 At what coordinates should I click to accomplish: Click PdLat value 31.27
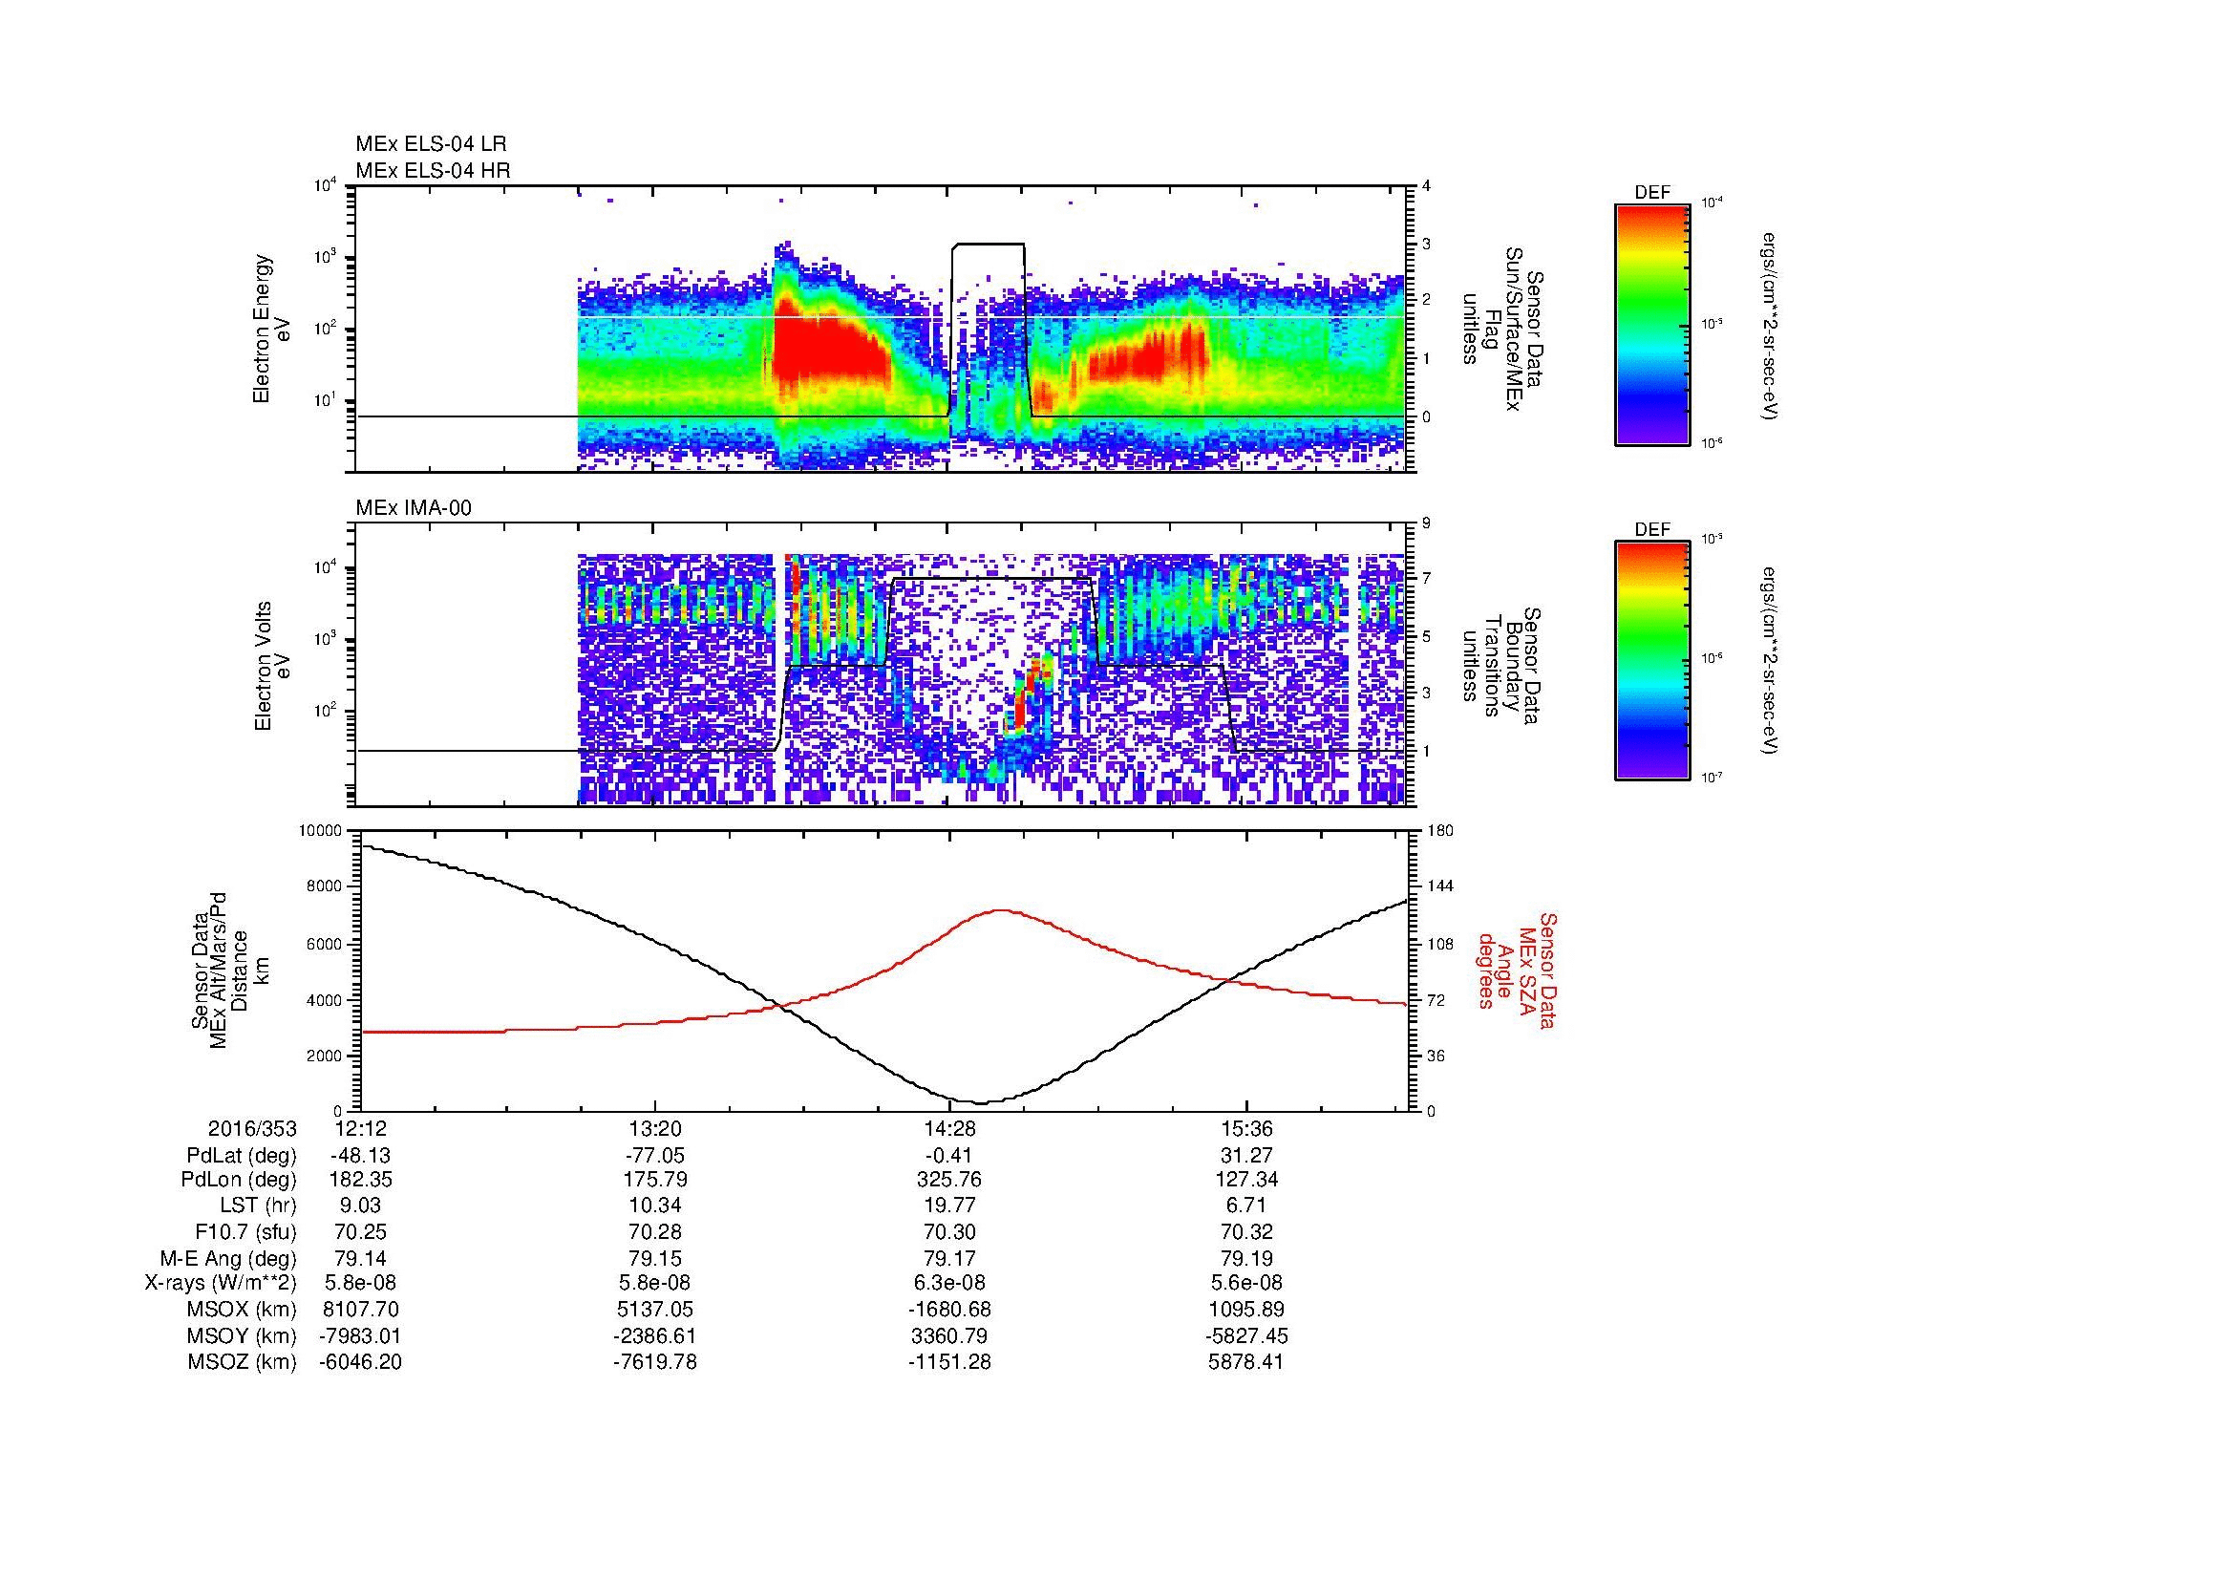(1246, 1156)
